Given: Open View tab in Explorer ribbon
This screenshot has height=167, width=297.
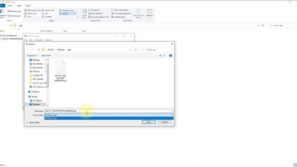Looking at the screenshot, I should click(x=28, y=6).
